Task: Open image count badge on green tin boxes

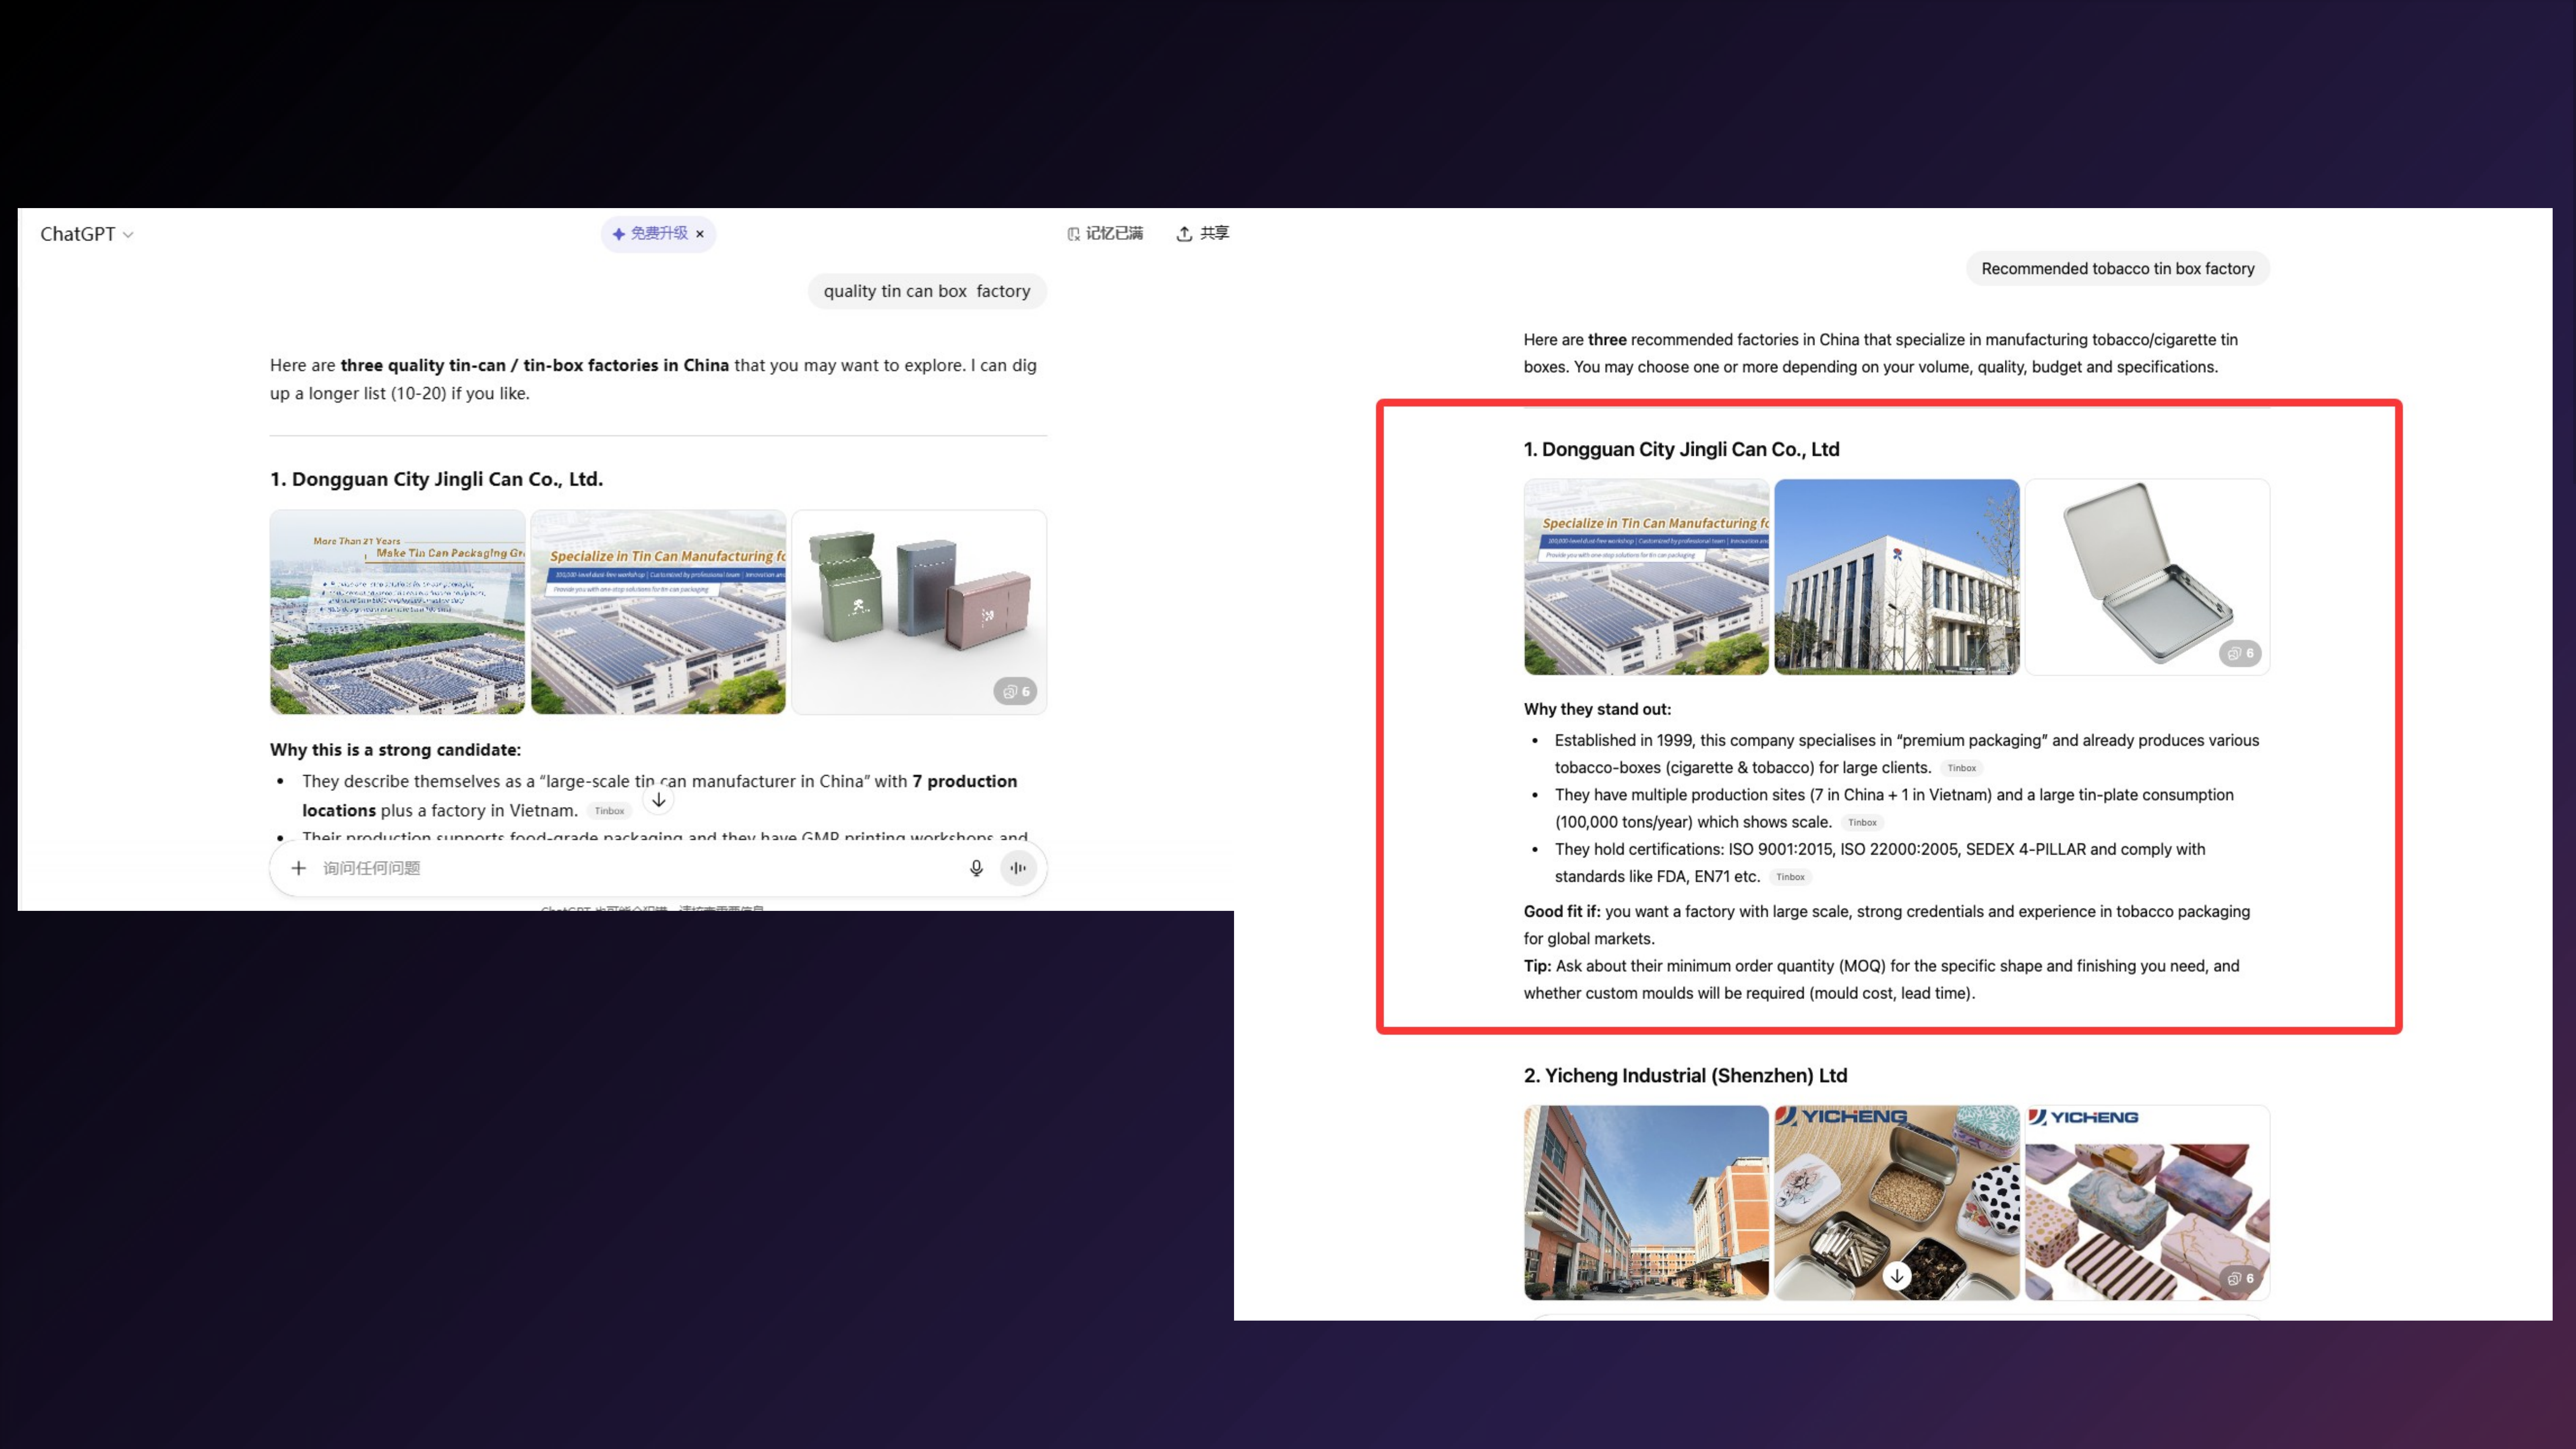Action: [1015, 691]
